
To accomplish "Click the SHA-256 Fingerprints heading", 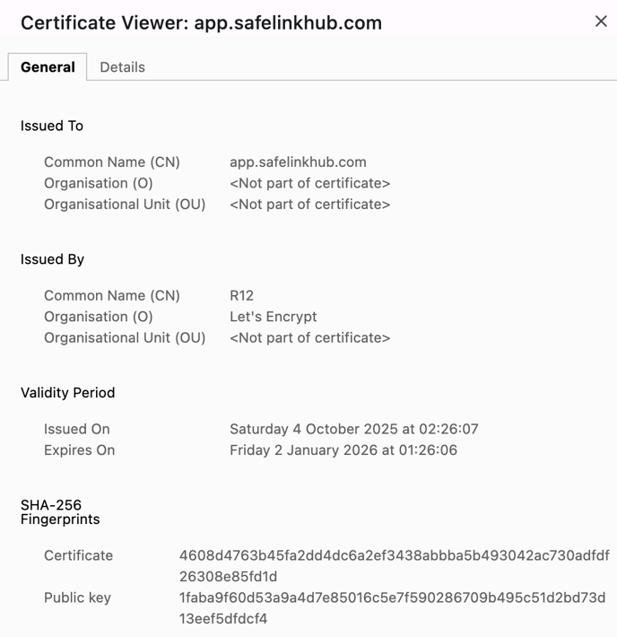I will tap(60, 512).
